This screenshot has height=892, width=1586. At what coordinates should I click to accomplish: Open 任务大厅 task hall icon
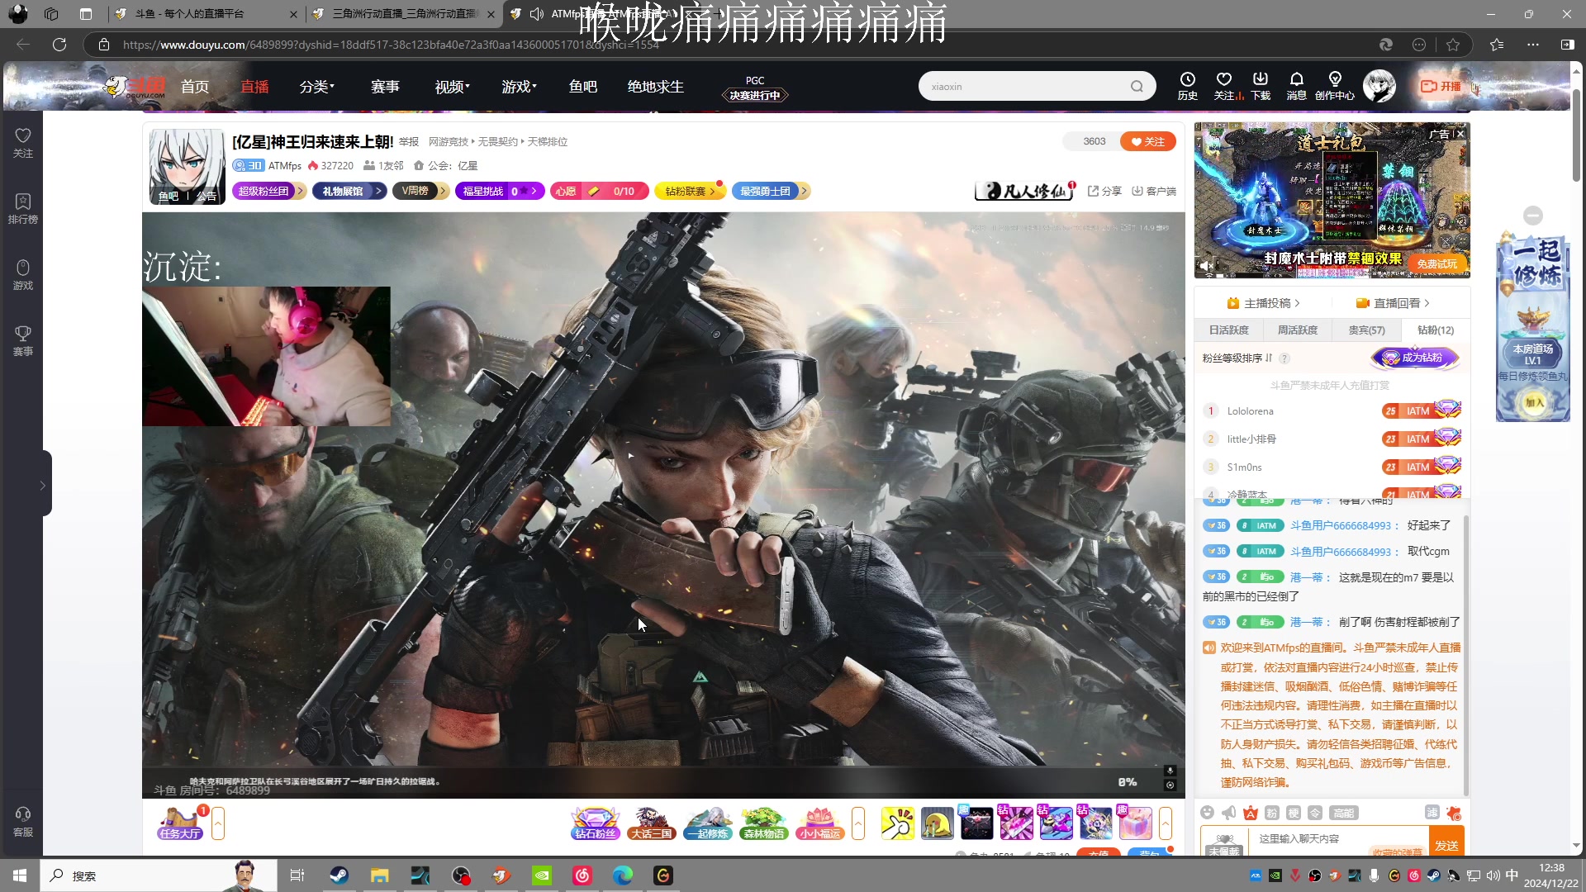click(180, 823)
